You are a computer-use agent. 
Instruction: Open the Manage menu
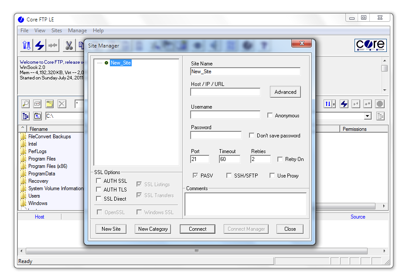[x=77, y=31]
